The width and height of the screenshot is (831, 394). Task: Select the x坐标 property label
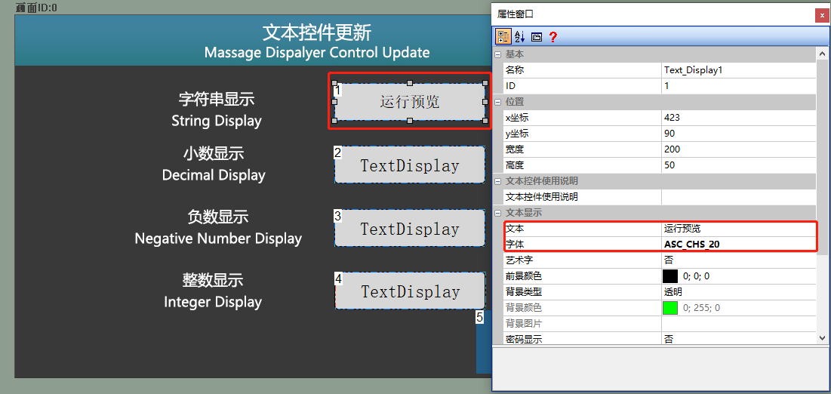[517, 117]
